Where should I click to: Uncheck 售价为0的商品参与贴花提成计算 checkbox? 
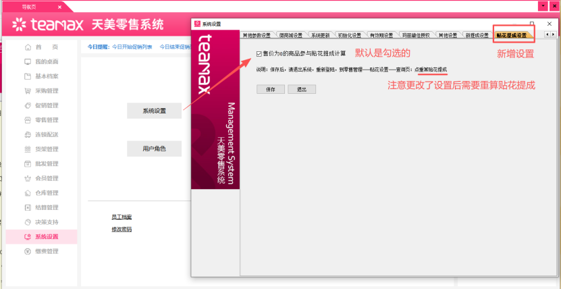[x=259, y=53]
